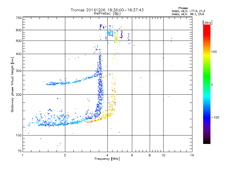This screenshot has height=169, width=226.
Task: Click the colorbar tick label "-100"
Action: pos(215,117)
